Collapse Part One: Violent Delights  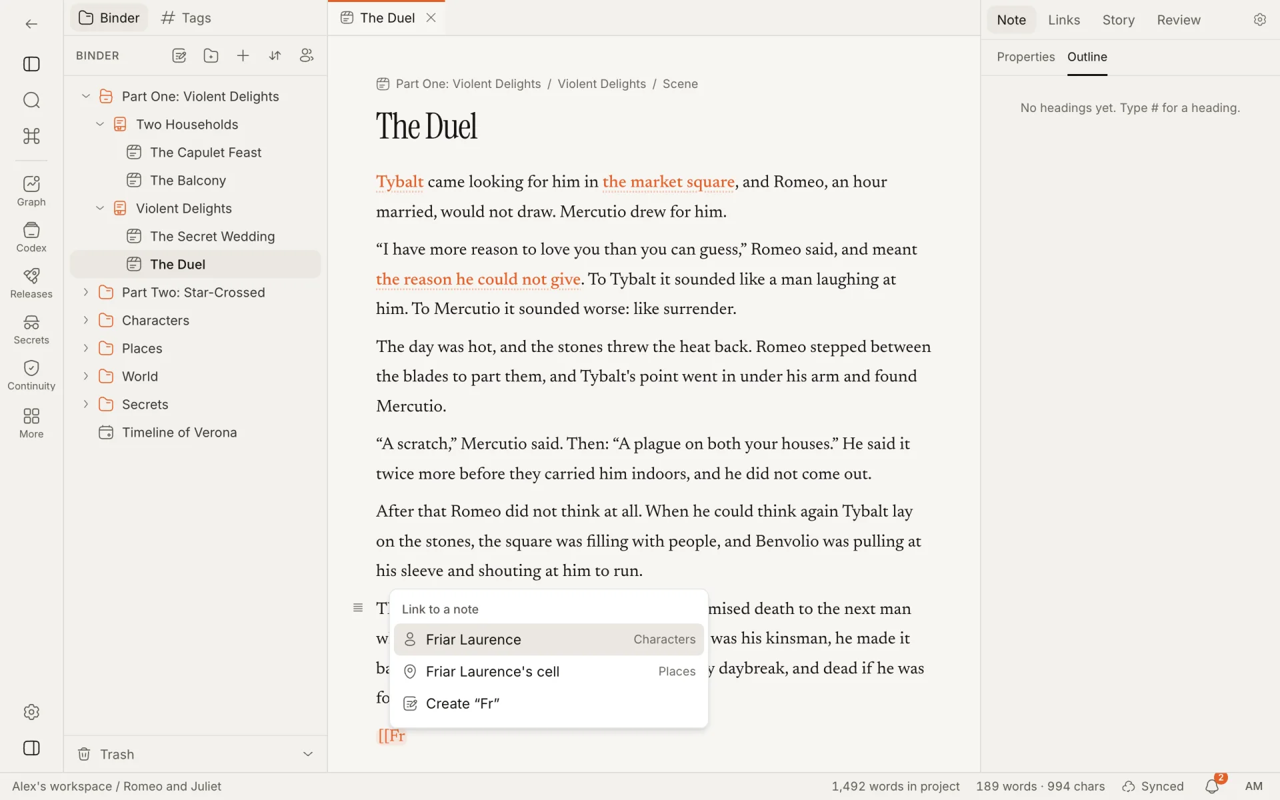[x=86, y=96]
